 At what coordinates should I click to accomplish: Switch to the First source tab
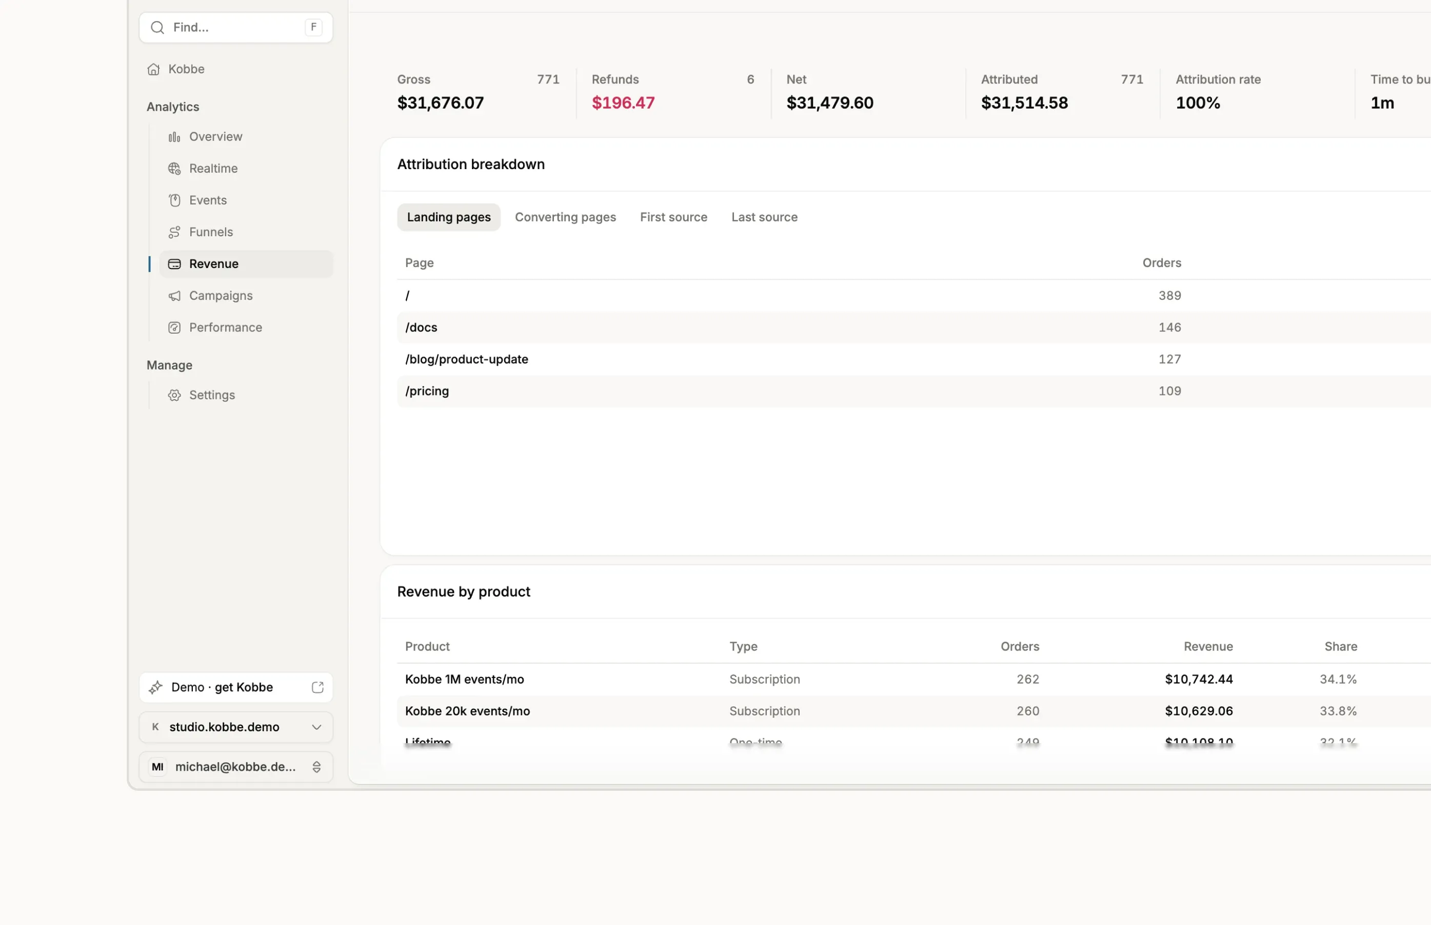pyautogui.click(x=674, y=217)
